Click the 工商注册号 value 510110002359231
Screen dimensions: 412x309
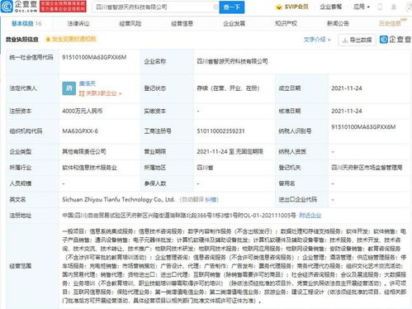tap(220, 131)
